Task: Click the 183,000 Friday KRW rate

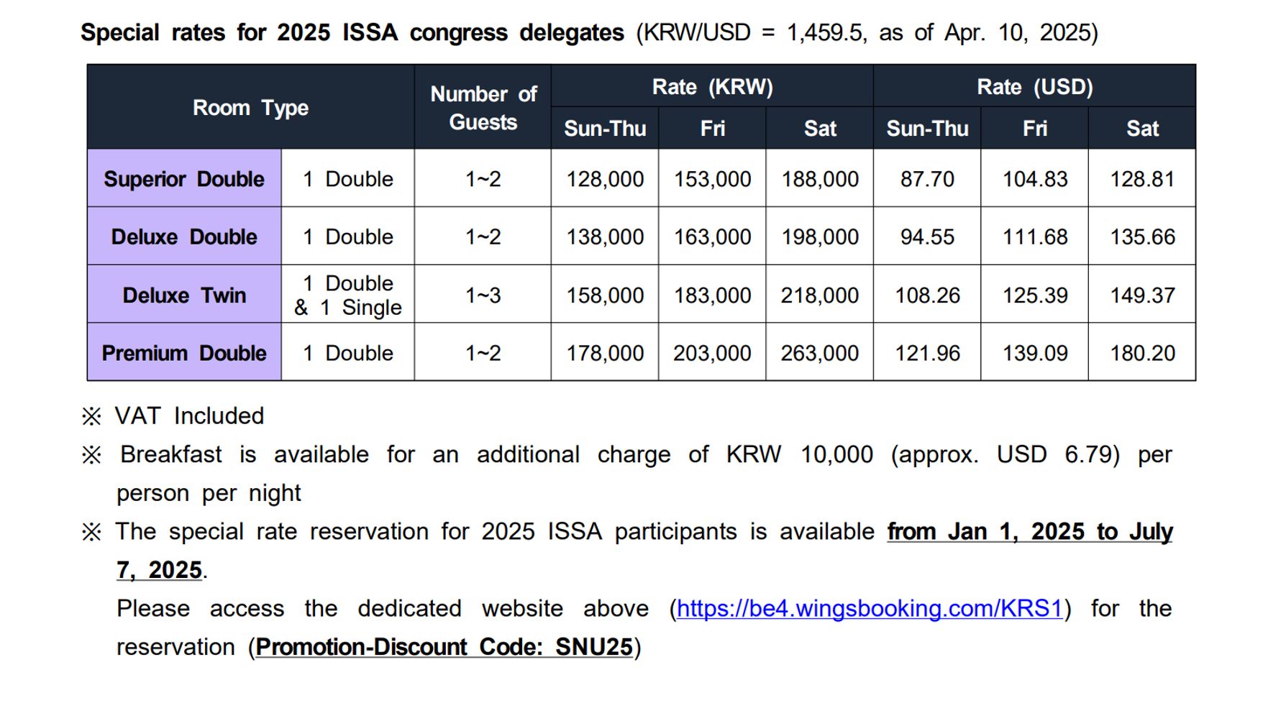Action: (x=712, y=295)
